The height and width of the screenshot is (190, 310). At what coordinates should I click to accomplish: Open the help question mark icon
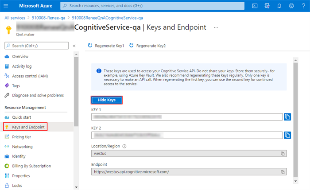coord(303,6)
